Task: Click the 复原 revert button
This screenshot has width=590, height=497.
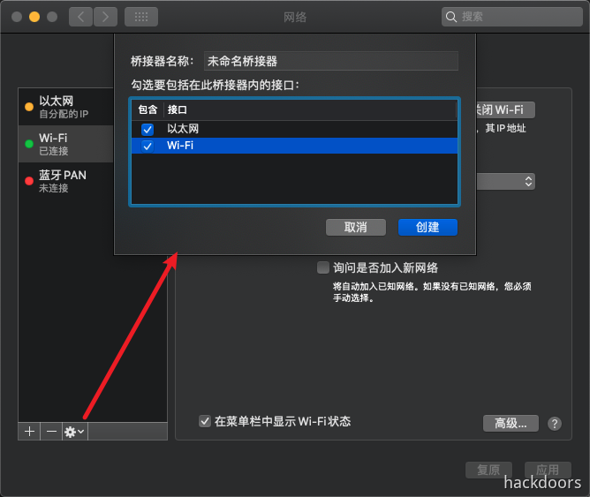Action: (488, 470)
